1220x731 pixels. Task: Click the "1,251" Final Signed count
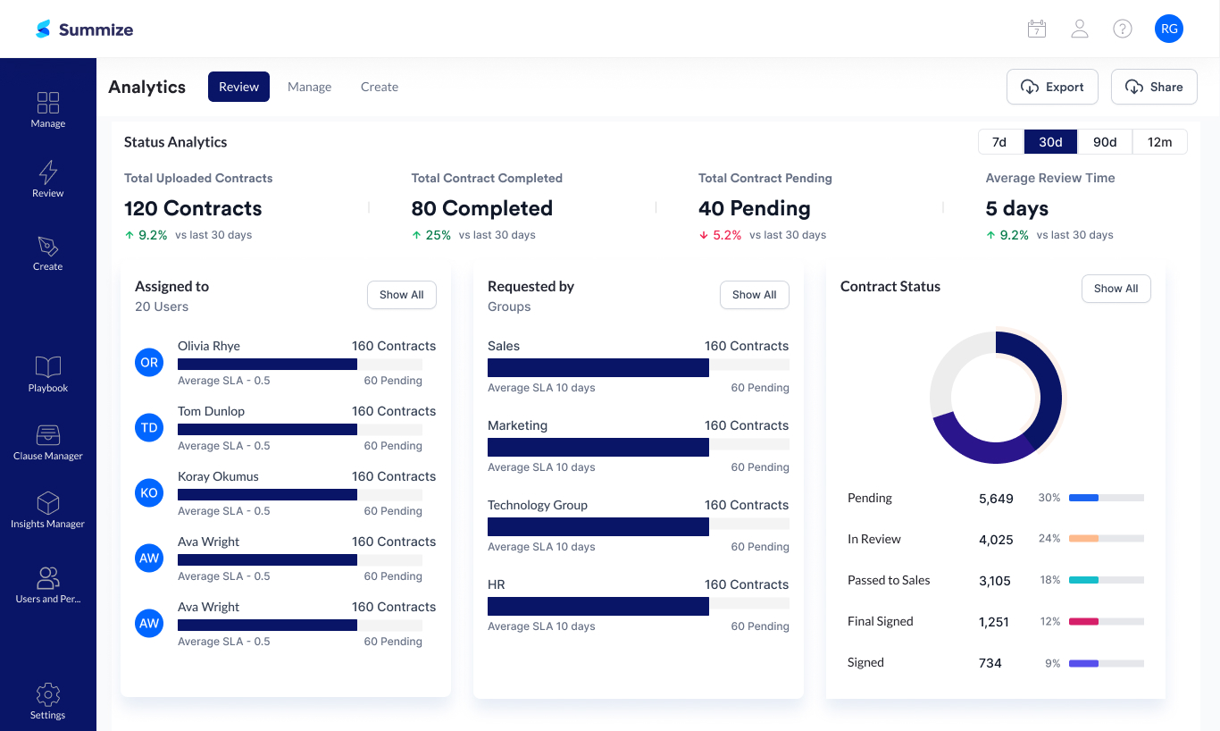(994, 622)
